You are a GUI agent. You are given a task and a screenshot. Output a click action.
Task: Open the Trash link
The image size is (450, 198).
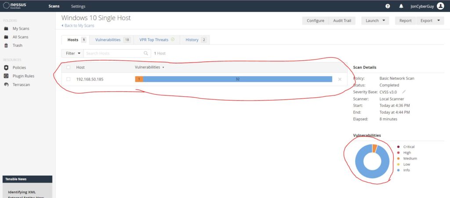(x=17, y=45)
